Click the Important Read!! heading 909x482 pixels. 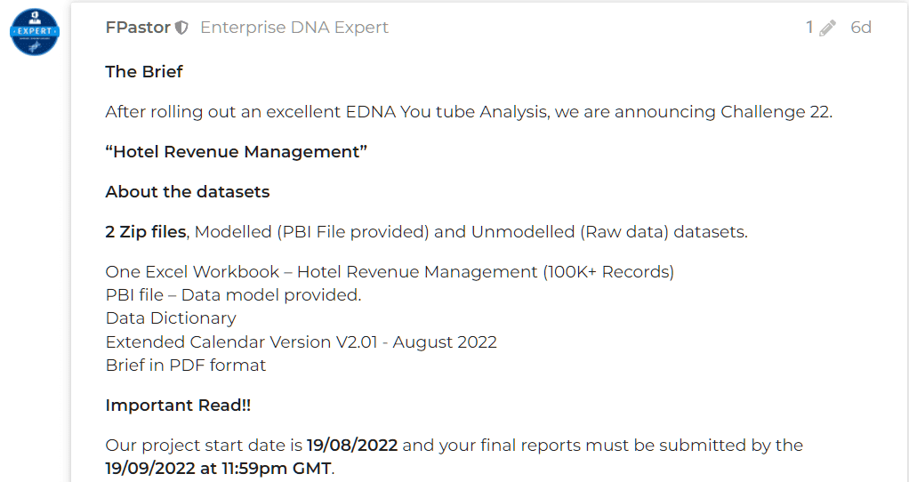click(x=178, y=405)
